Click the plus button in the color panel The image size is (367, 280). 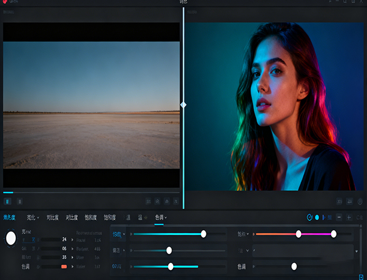click(349, 217)
